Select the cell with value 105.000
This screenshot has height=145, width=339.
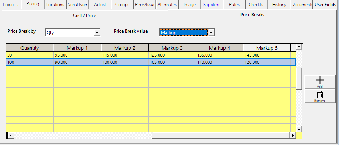(172, 62)
